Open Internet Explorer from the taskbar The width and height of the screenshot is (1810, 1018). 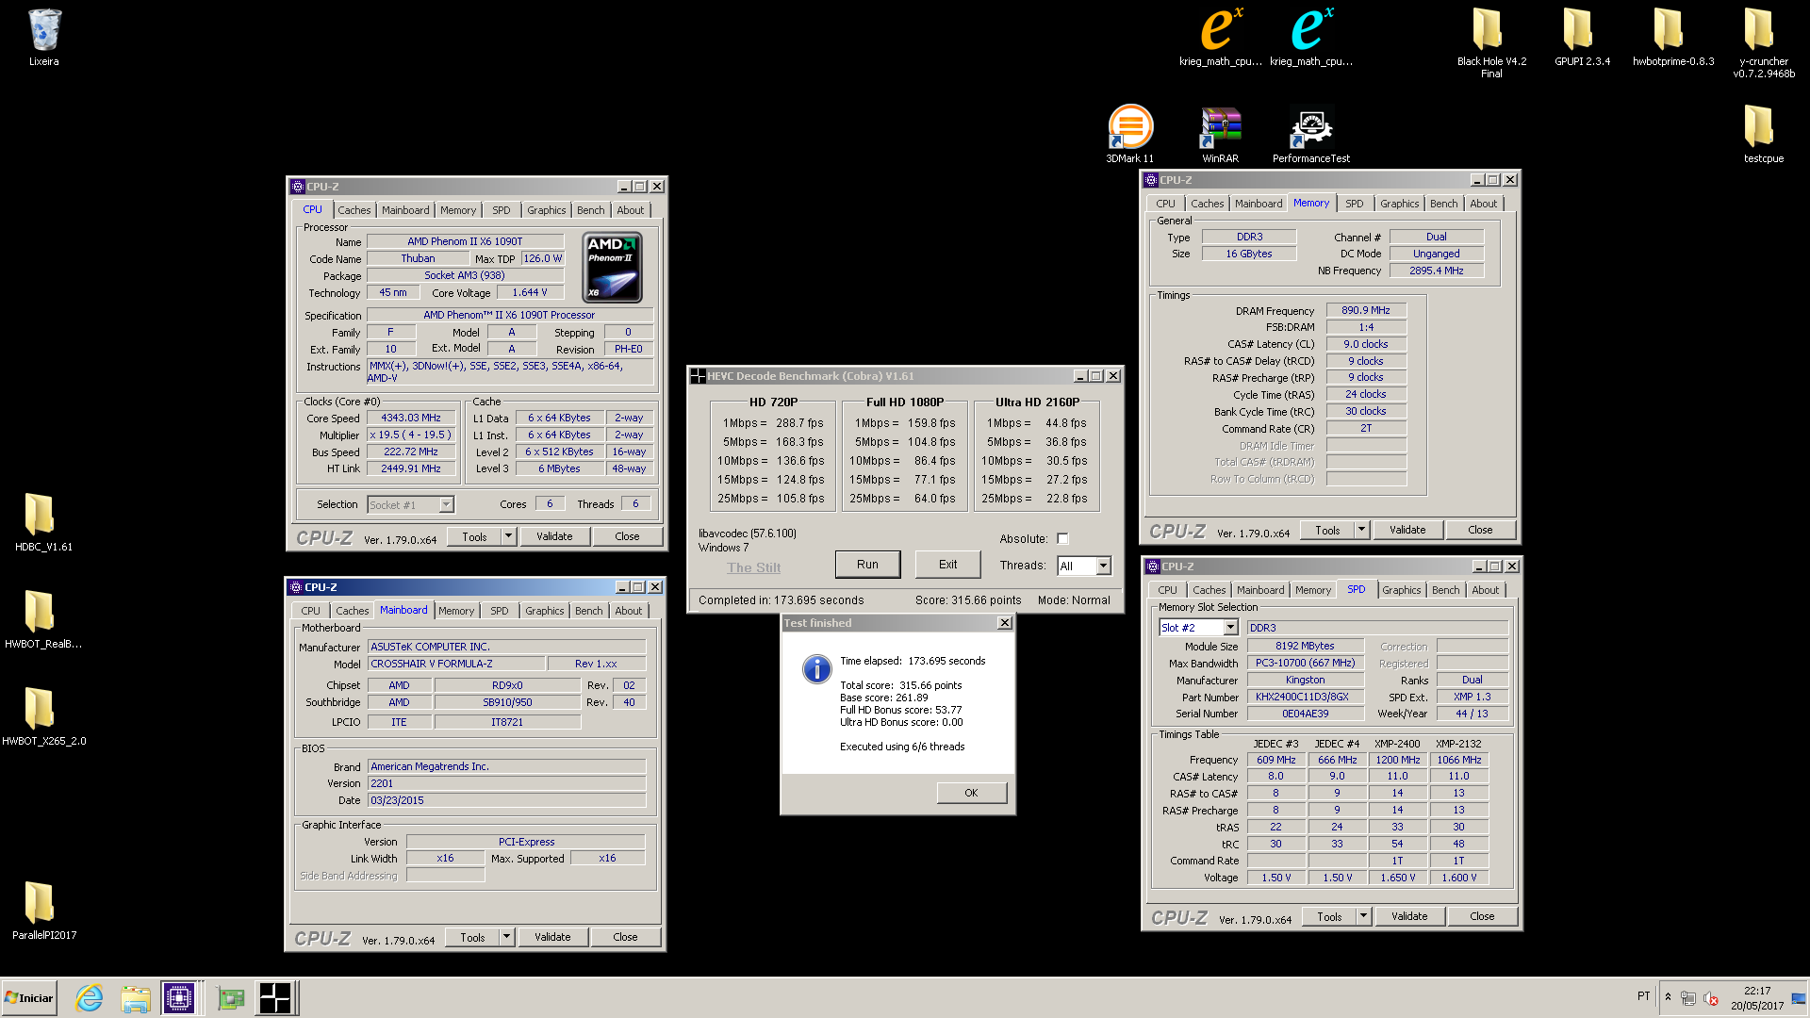tap(90, 998)
